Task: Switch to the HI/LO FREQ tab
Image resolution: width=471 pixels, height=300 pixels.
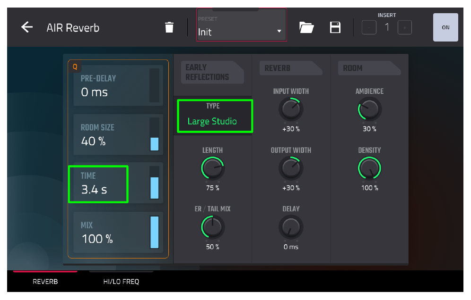Action: tap(121, 282)
